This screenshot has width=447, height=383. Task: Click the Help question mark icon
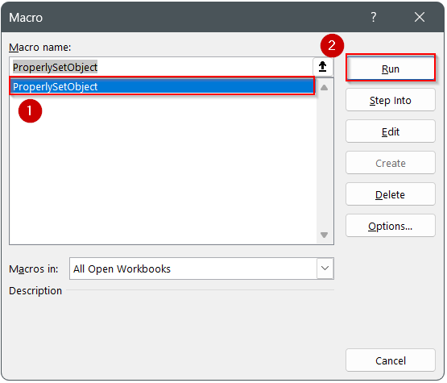(x=373, y=17)
